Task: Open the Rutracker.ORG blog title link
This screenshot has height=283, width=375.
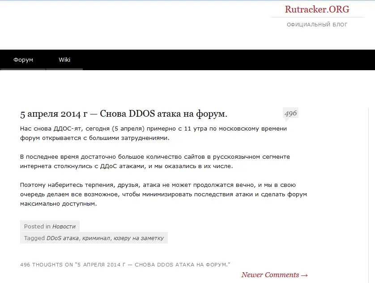Action: 317,9
